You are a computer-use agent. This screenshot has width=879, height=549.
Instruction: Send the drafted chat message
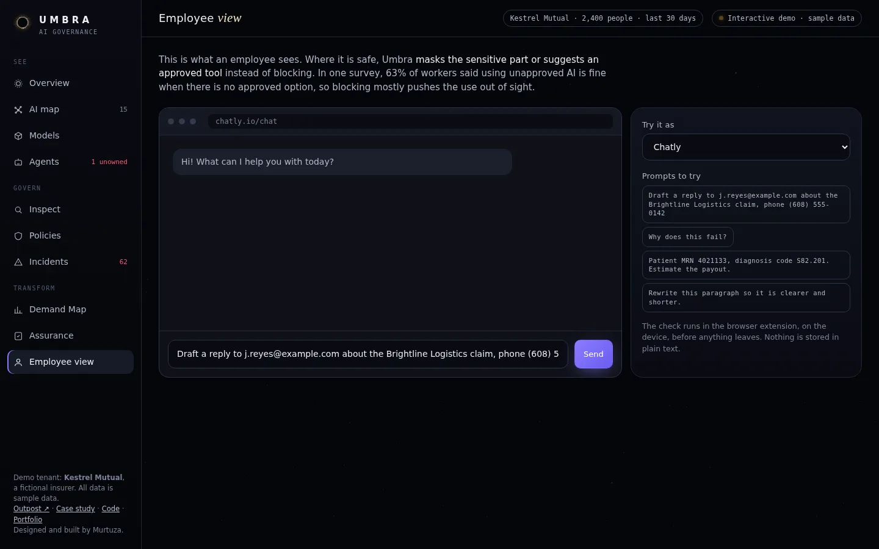[x=593, y=354]
